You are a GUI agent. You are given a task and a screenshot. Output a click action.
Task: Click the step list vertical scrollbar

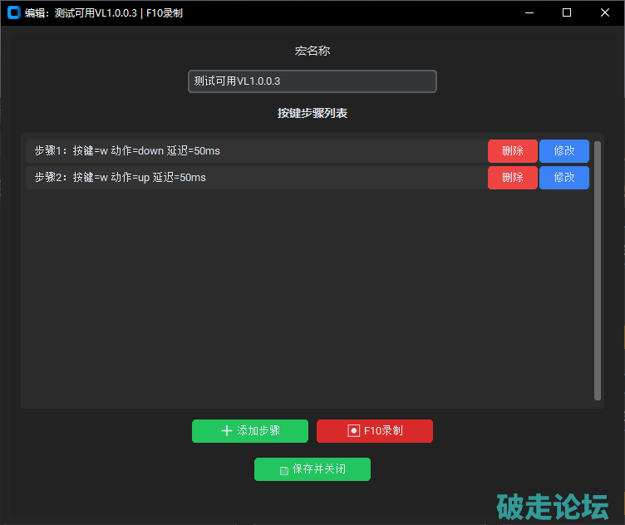[598, 270]
